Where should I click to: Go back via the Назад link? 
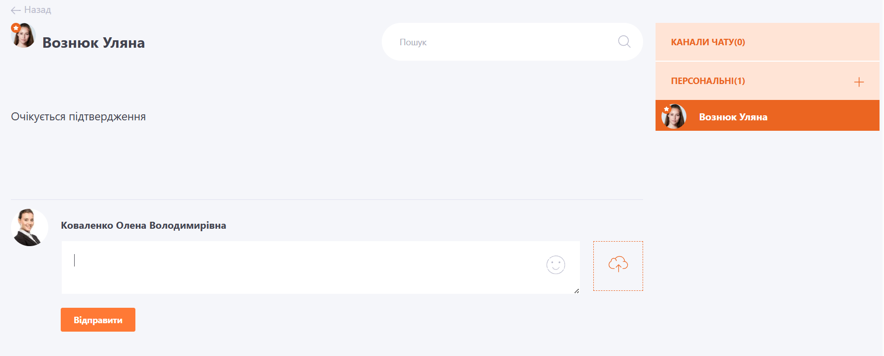[37, 10]
